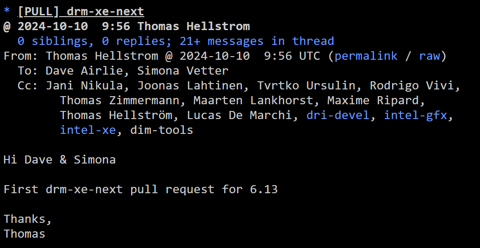Click "Simona Vetter" in the To line
480x248 pixels.
point(183,71)
